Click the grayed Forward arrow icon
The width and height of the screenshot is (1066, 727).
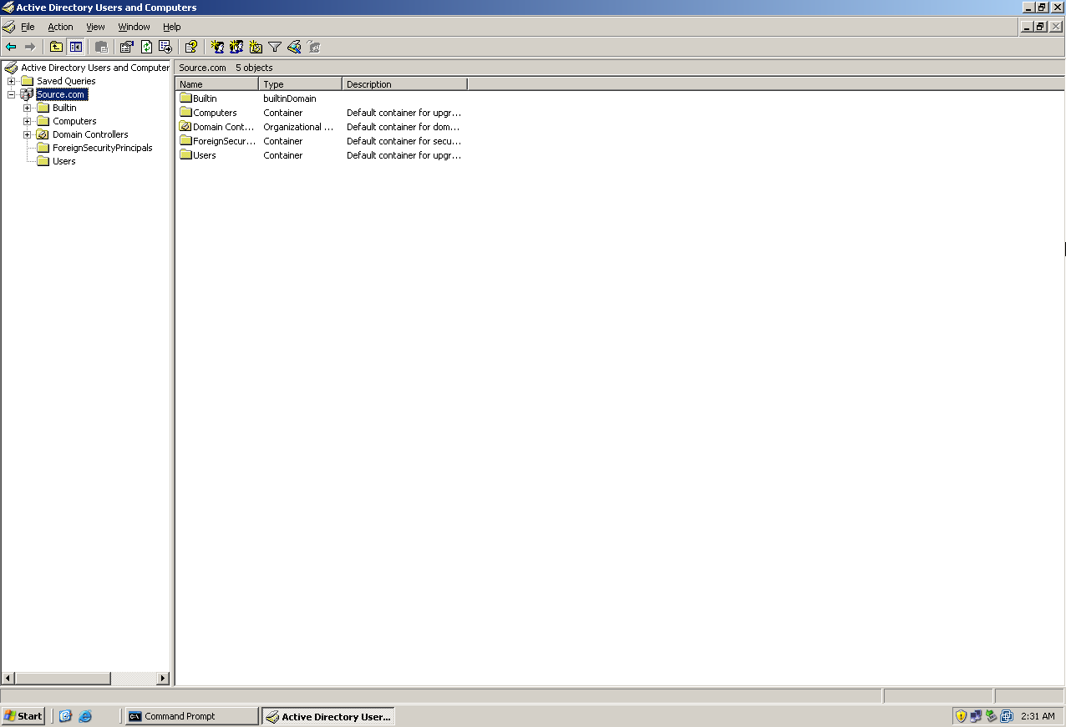30,47
